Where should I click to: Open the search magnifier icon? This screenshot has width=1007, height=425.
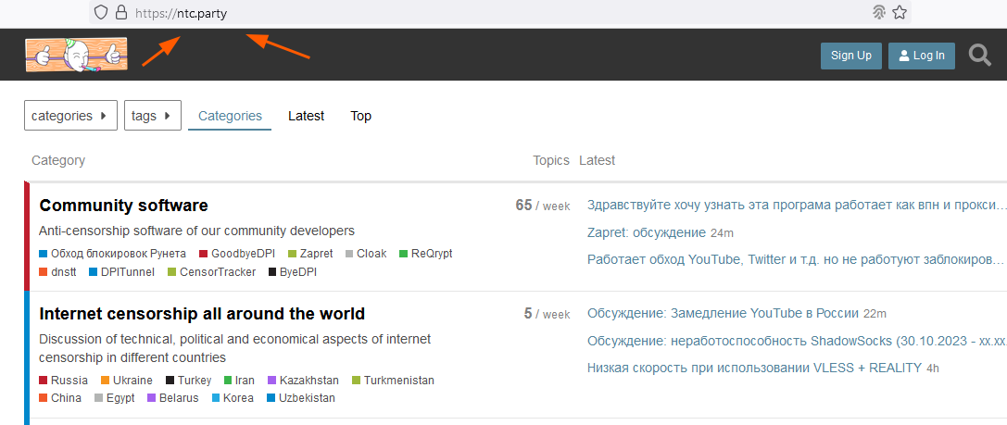coord(979,56)
